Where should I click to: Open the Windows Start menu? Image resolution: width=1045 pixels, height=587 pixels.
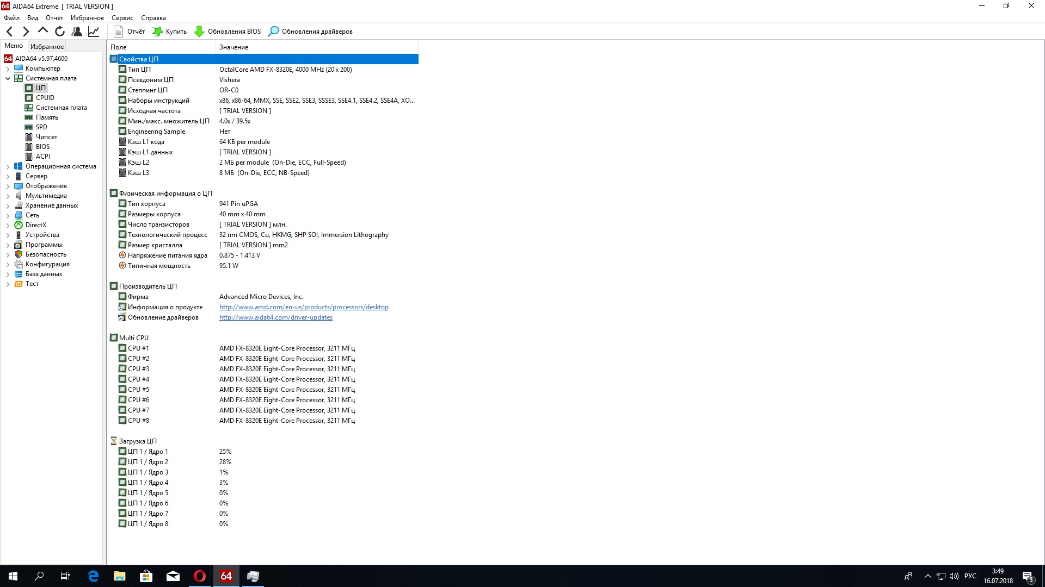tap(13, 576)
